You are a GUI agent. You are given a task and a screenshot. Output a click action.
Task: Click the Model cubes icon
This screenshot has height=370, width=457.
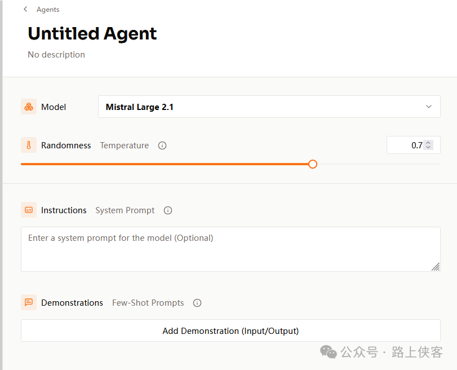(29, 107)
